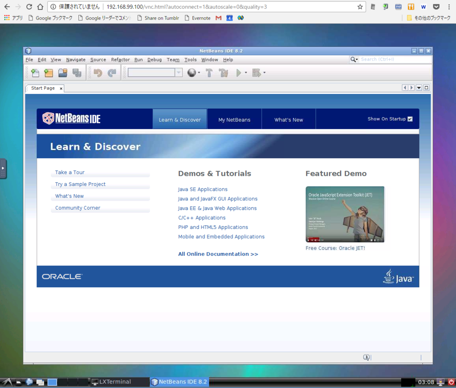Click the Save All toolbar icon

click(x=77, y=73)
